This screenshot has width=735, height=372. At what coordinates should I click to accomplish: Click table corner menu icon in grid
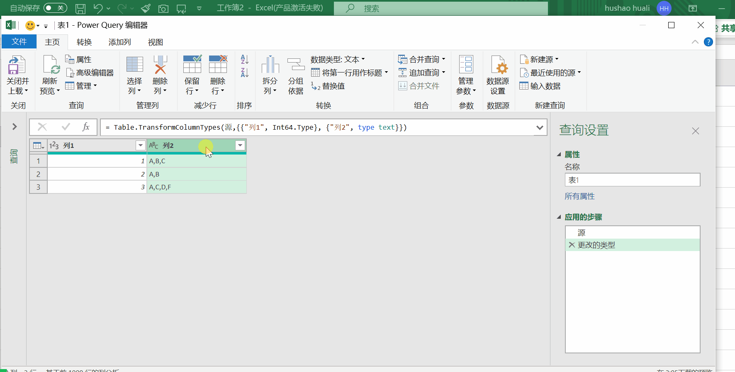click(x=38, y=145)
